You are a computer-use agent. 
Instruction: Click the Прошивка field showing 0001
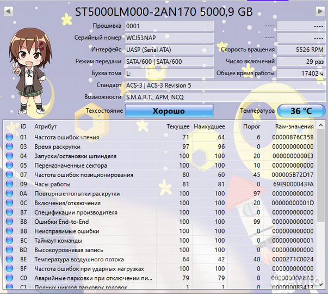(169, 26)
